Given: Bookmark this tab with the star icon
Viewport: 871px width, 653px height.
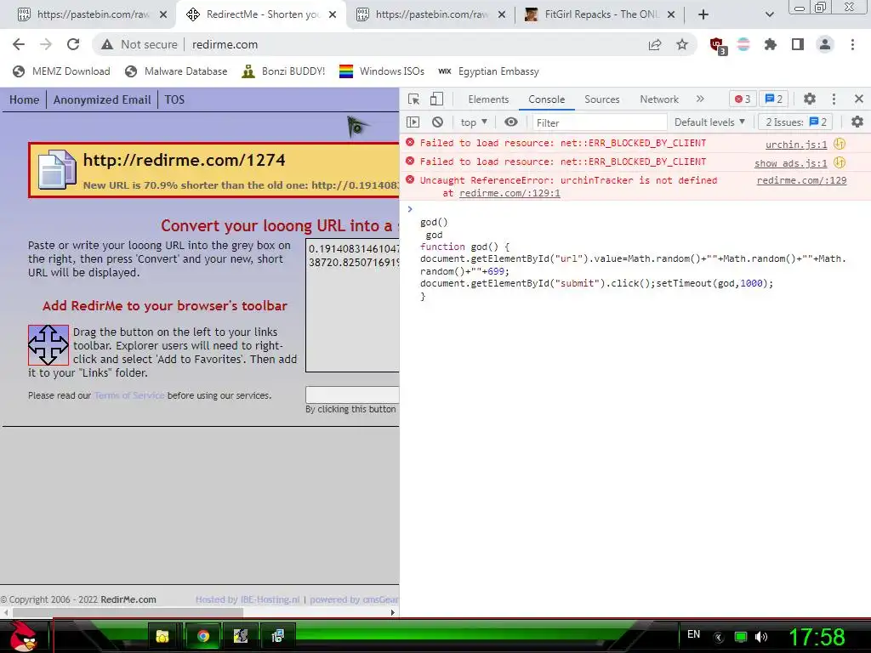Looking at the screenshot, I should (x=682, y=44).
